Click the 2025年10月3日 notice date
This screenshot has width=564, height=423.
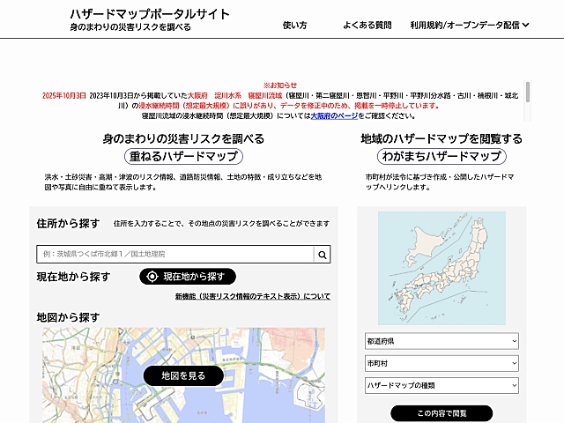click(x=64, y=96)
